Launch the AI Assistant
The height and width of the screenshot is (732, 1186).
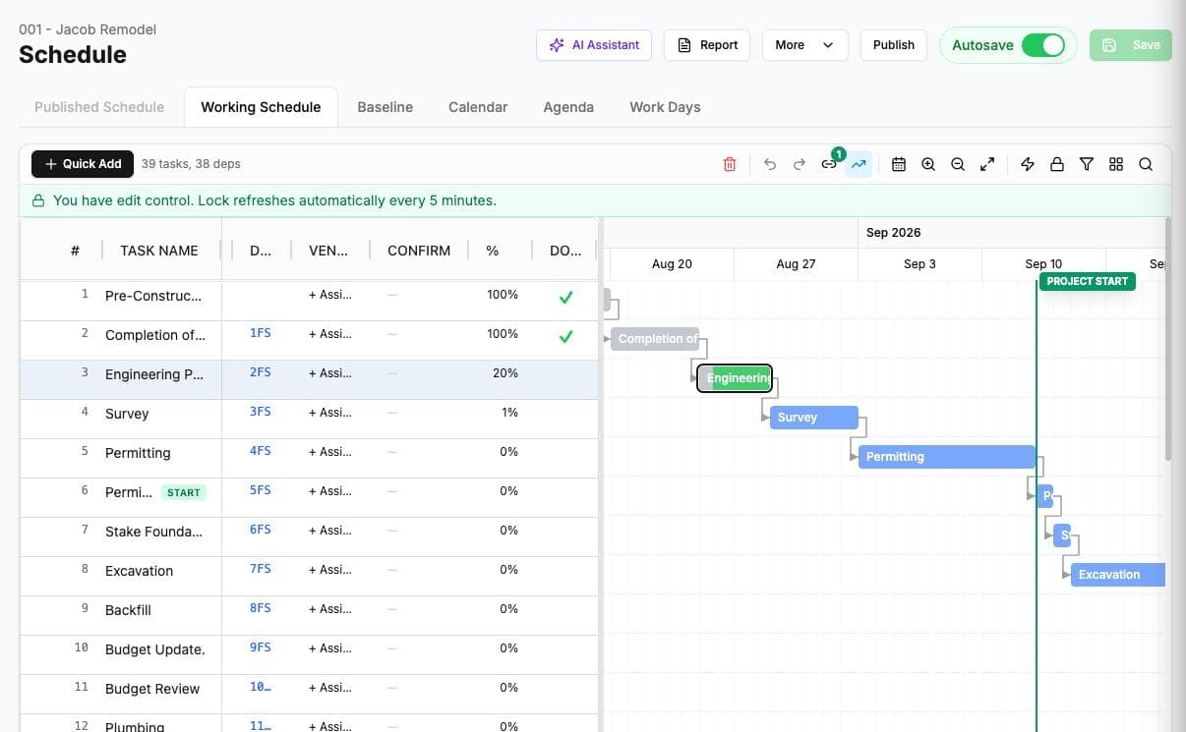(x=594, y=45)
